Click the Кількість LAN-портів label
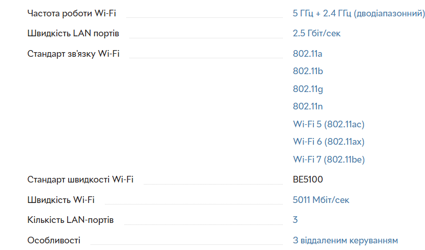The height and width of the screenshot is (250, 425). [71, 220]
